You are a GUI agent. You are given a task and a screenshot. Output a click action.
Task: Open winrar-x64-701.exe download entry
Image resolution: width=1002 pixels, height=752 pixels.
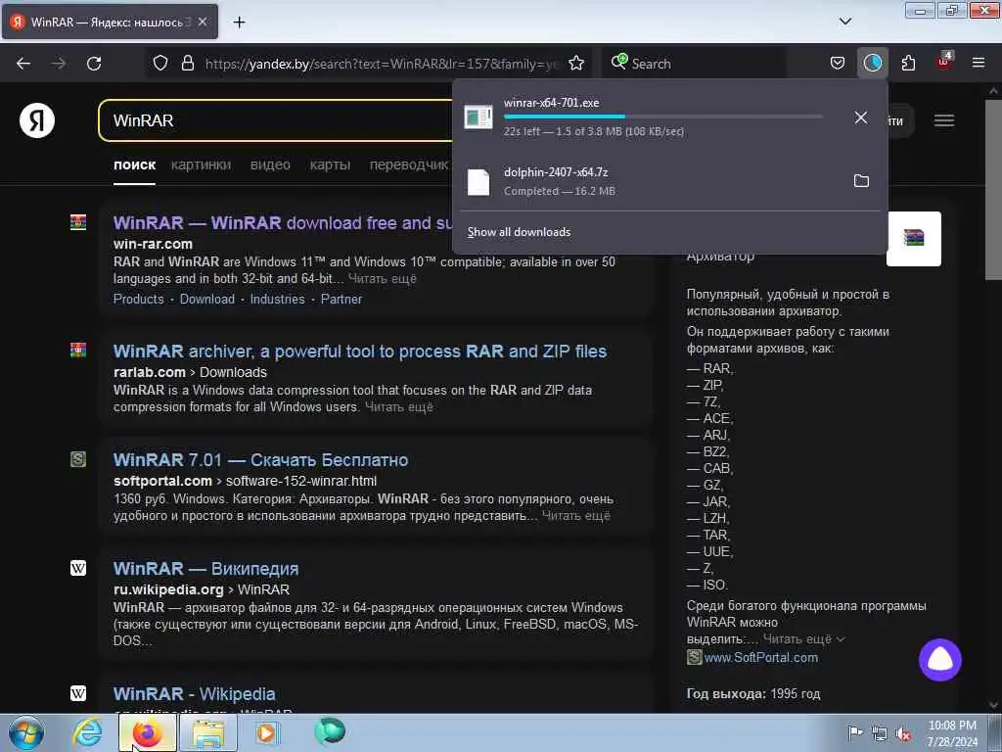click(x=649, y=117)
